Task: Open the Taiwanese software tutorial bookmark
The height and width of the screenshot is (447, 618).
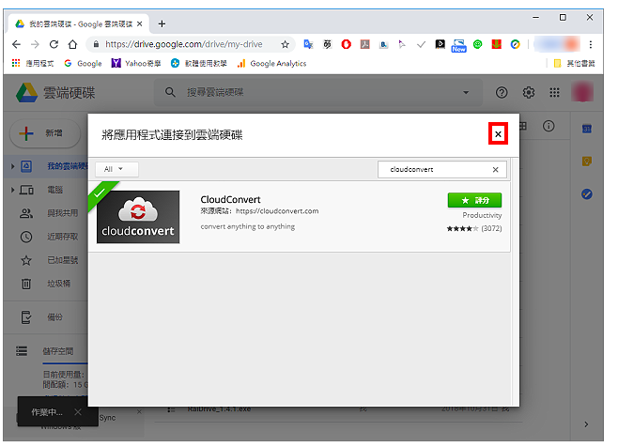Action: tap(199, 64)
